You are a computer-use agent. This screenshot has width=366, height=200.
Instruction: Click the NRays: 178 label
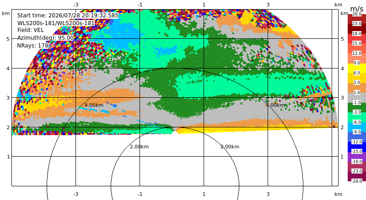coord(32,46)
